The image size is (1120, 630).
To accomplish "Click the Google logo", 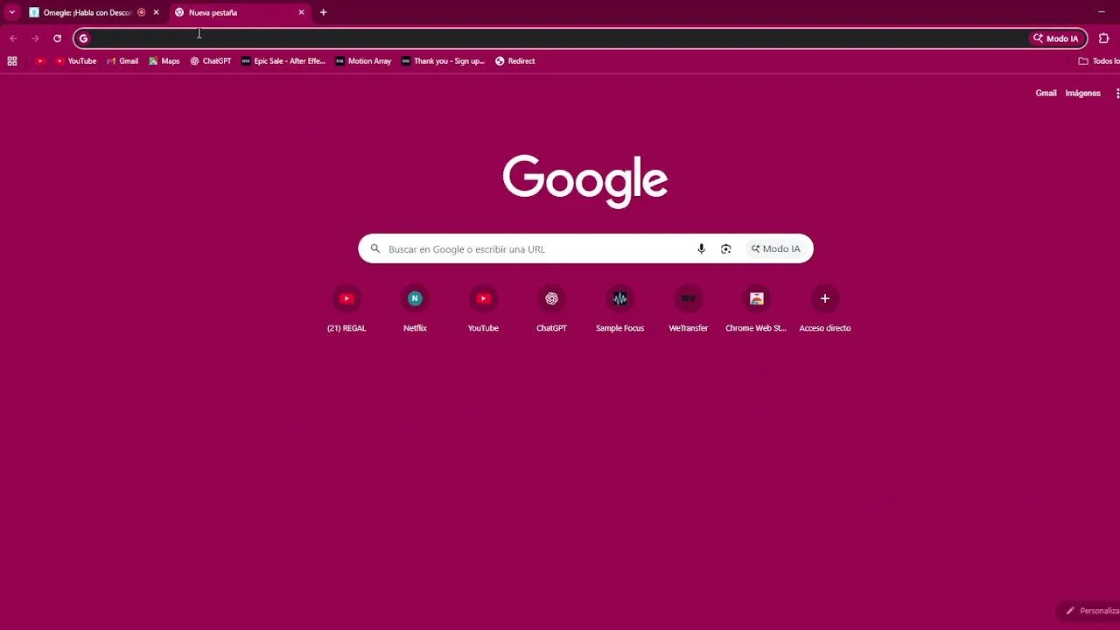I will (585, 181).
